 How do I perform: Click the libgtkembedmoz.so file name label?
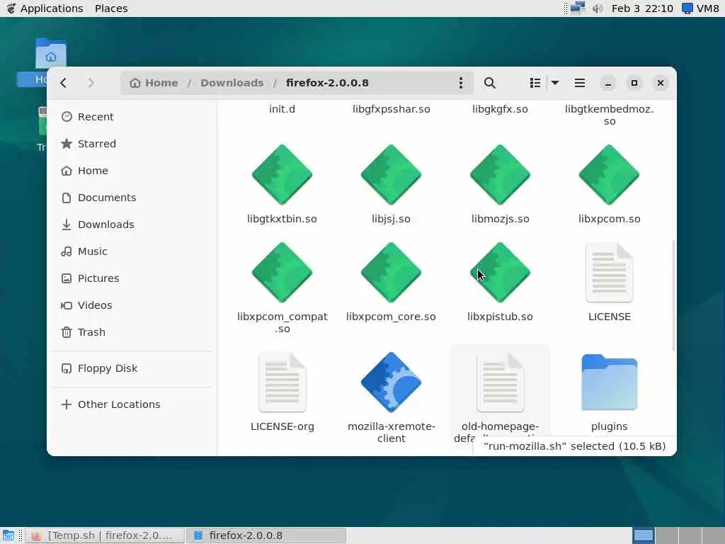609,115
